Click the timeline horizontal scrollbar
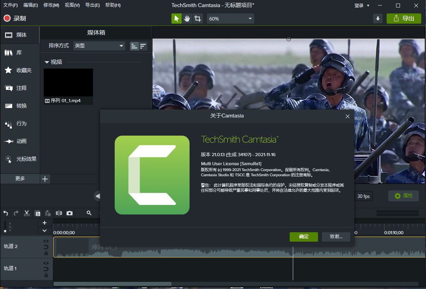The width and height of the screenshot is (426, 289). pyautogui.click(x=112, y=284)
